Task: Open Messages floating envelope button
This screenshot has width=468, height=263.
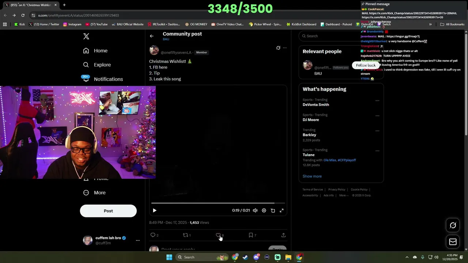Action: [453, 242]
